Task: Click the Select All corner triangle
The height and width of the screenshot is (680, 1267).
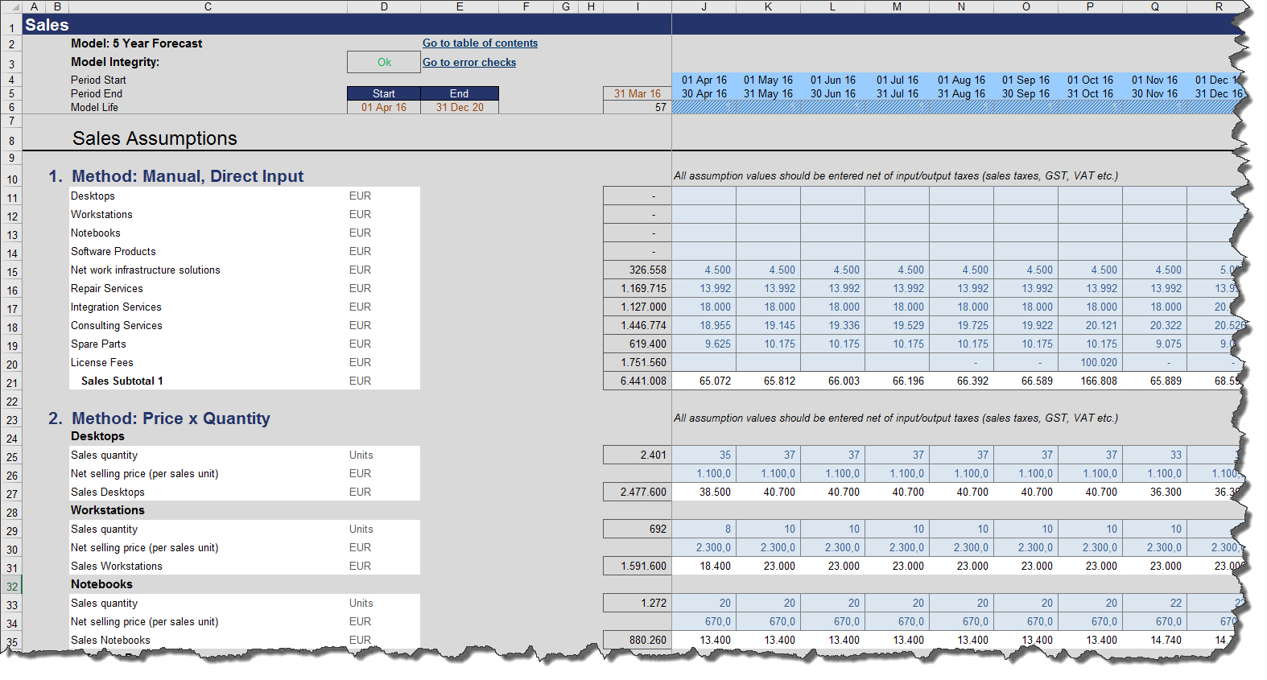Action: [11, 6]
